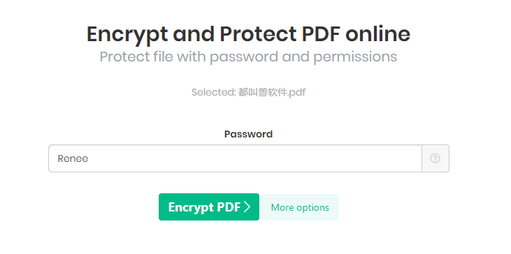The width and height of the screenshot is (511, 254).
Task: Click the question mark help icon
Action: coord(435,158)
